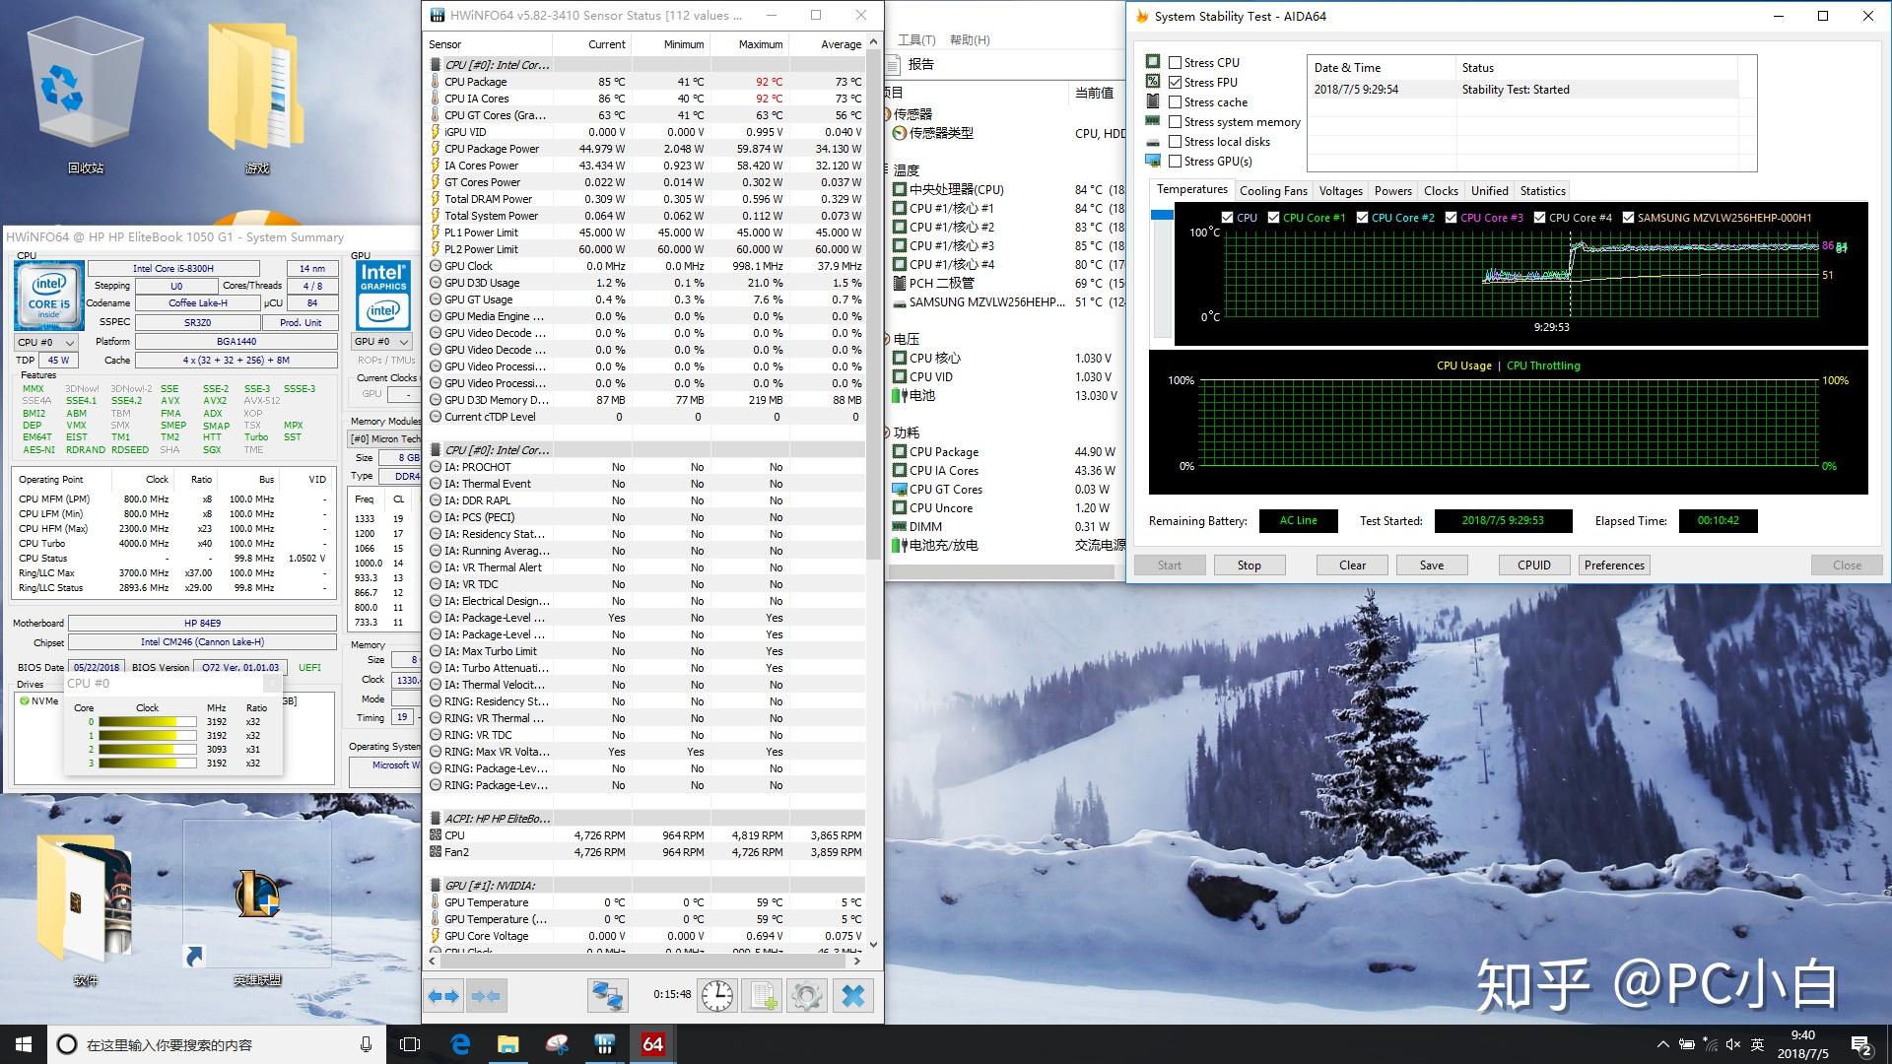Enable the Stress CPU checkbox
The width and height of the screenshot is (1892, 1064).
tap(1175, 62)
